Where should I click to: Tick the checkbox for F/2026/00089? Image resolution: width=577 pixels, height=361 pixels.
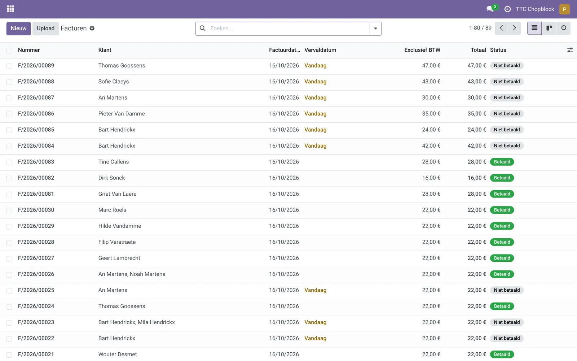point(9,66)
